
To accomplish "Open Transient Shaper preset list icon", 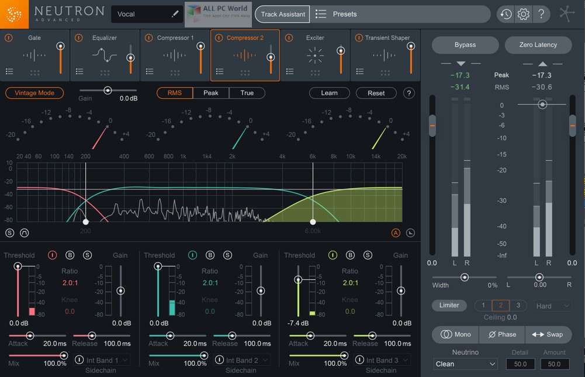I will [x=360, y=71].
